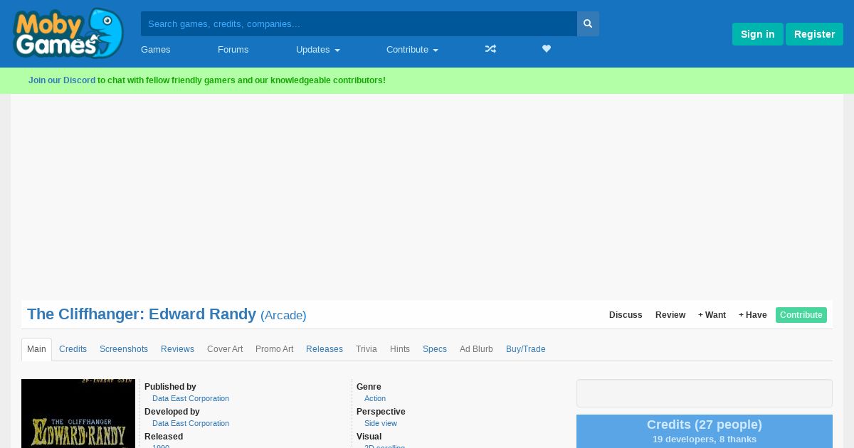854x448 pixels.
Task: Click the green Contribute button
Action: point(801,315)
